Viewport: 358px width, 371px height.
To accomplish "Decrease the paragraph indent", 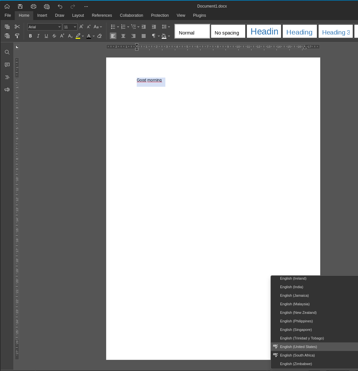I will point(144,27).
